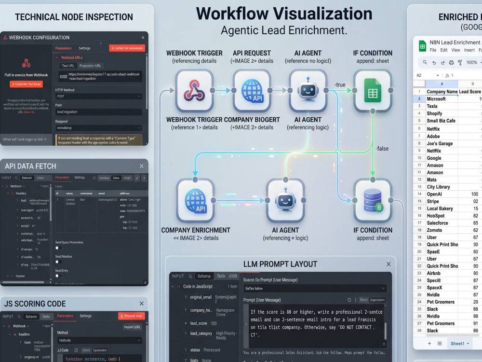Click the Import cURL button
The width and height of the screenshot is (482, 362).
coord(132,327)
